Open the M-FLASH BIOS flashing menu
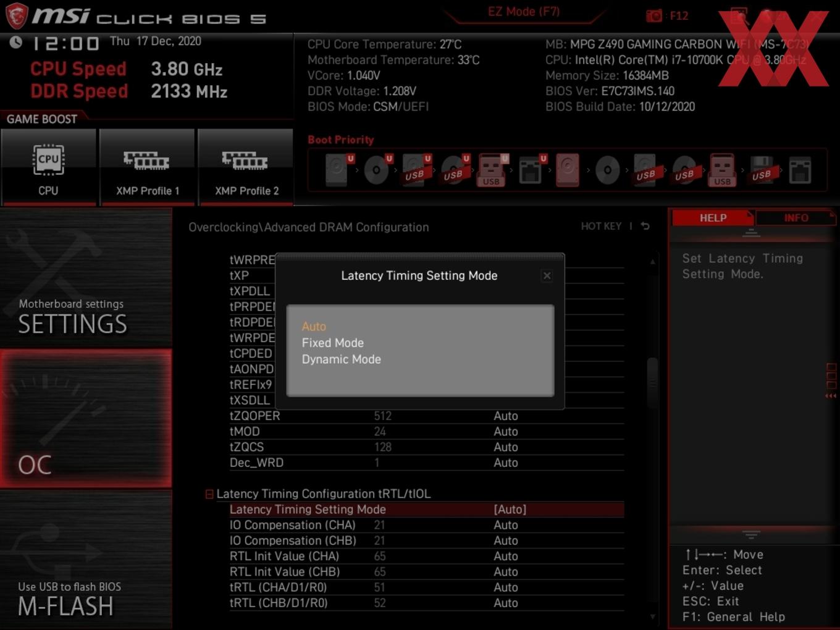 coord(86,560)
